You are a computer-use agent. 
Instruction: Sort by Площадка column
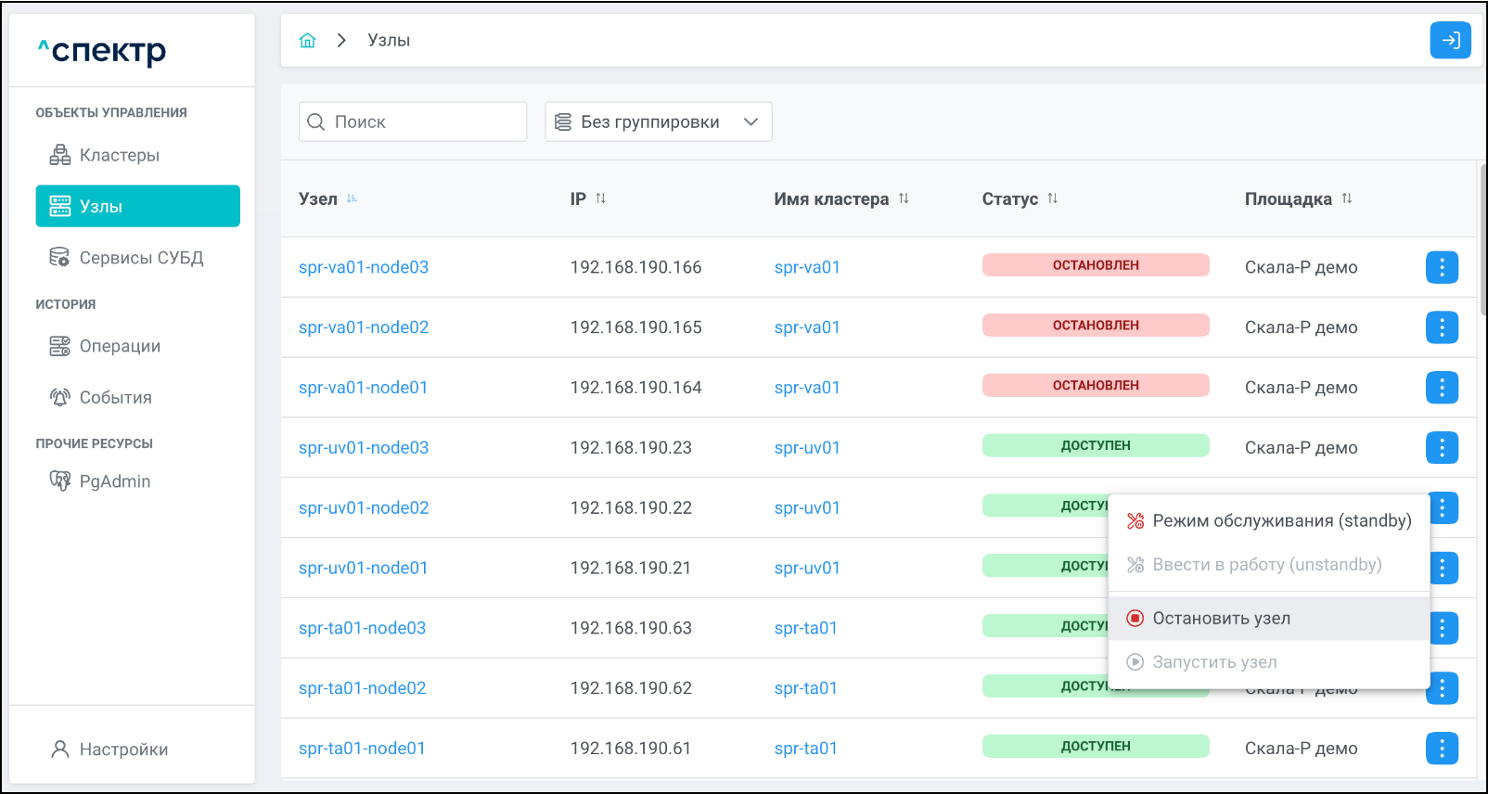click(1346, 198)
